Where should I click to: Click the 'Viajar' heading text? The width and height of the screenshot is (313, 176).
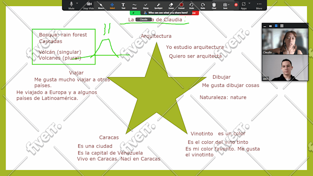coord(76,73)
